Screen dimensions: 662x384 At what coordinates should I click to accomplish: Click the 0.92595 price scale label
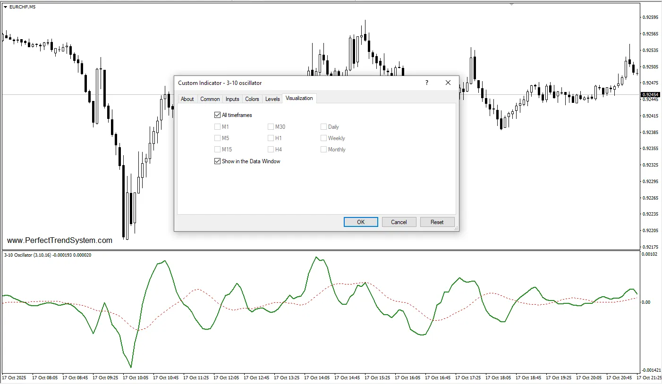point(651,17)
